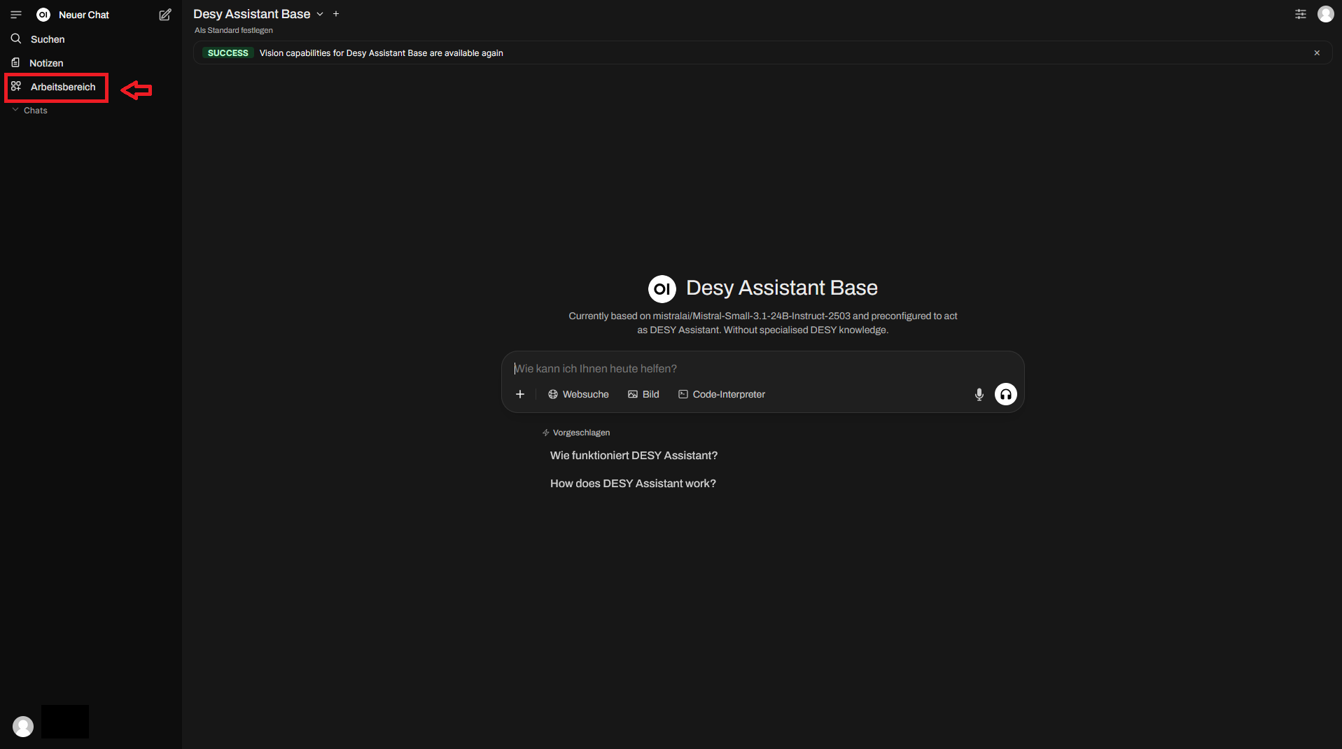Select suggestion Wie funktioniert DESY Assistant?
Screen dimensions: 1342x749
tap(634, 456)
